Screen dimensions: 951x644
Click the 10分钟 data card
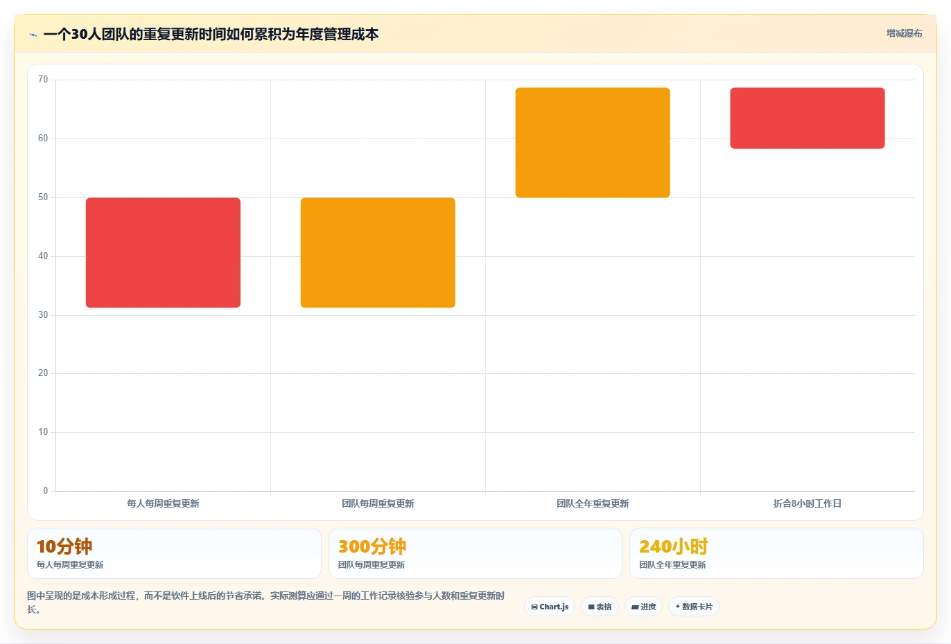174,553
